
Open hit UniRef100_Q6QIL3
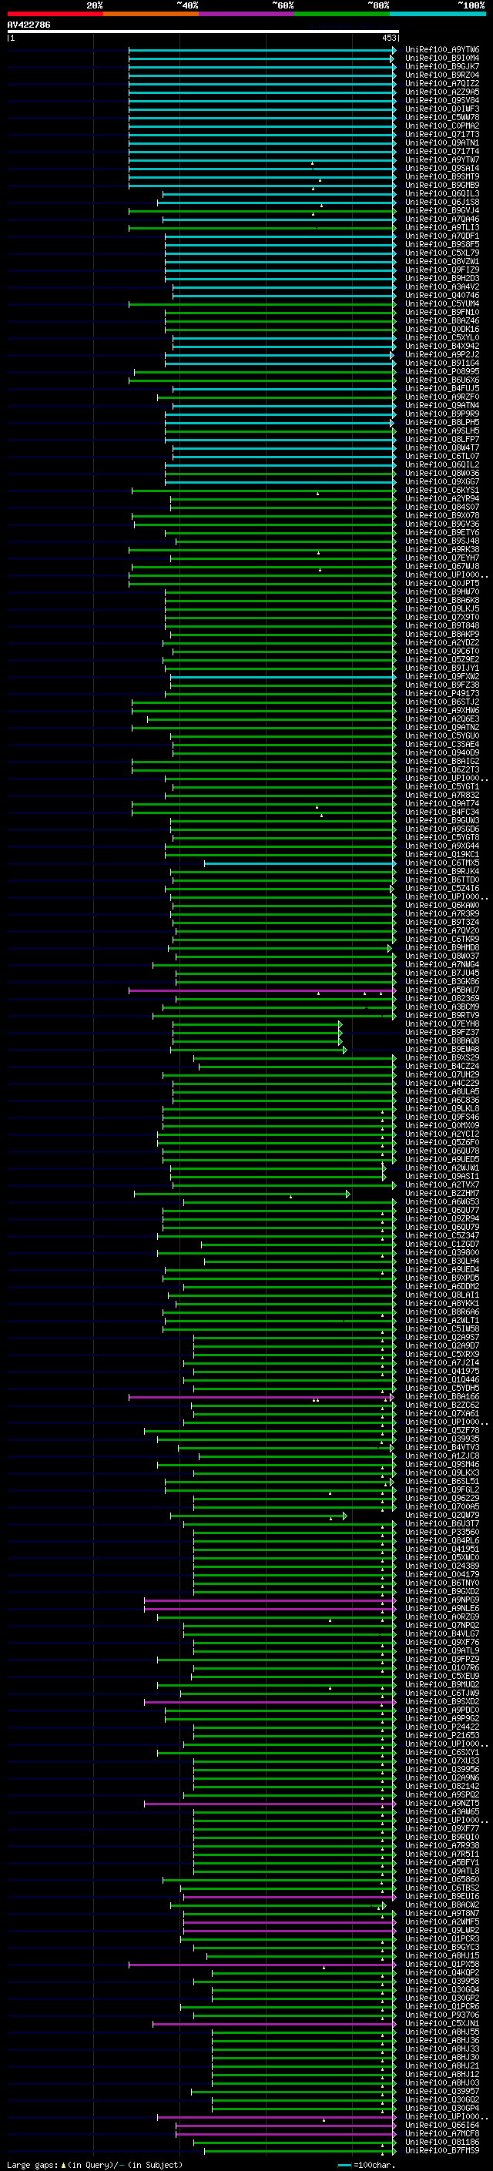(442, 194)
